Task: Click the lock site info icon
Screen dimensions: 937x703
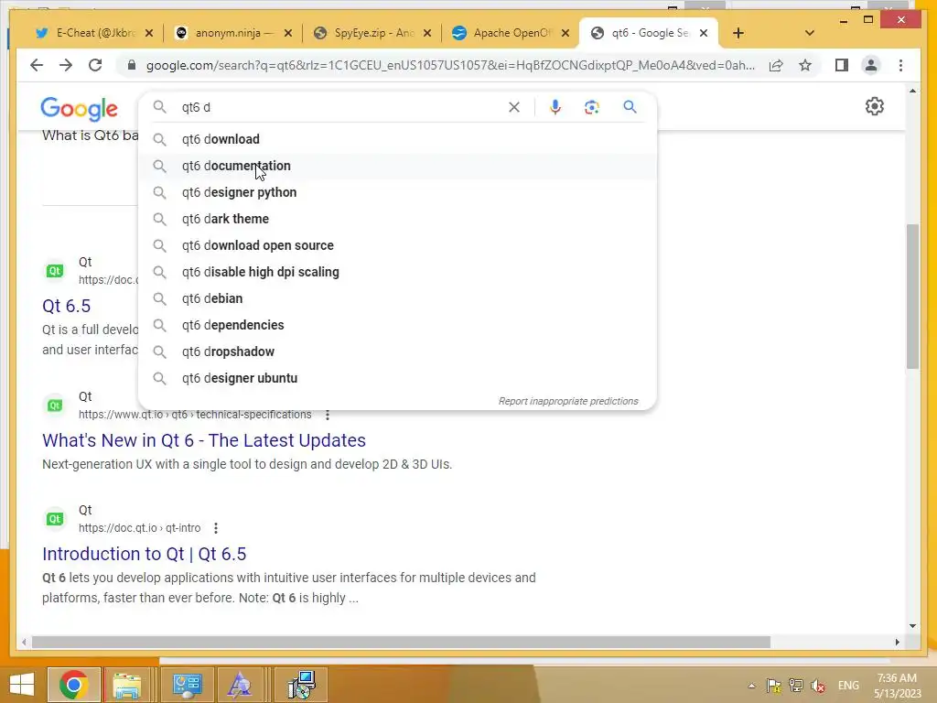Action: [132, 65]
